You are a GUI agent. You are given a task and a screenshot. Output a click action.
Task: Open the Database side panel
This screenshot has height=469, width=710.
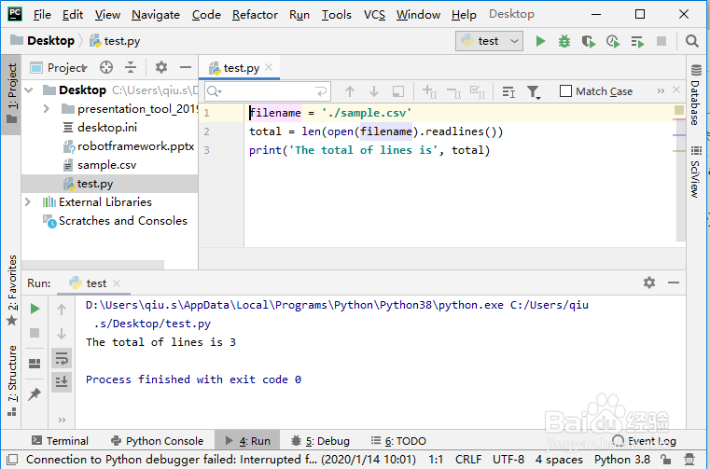click(696, 95)
